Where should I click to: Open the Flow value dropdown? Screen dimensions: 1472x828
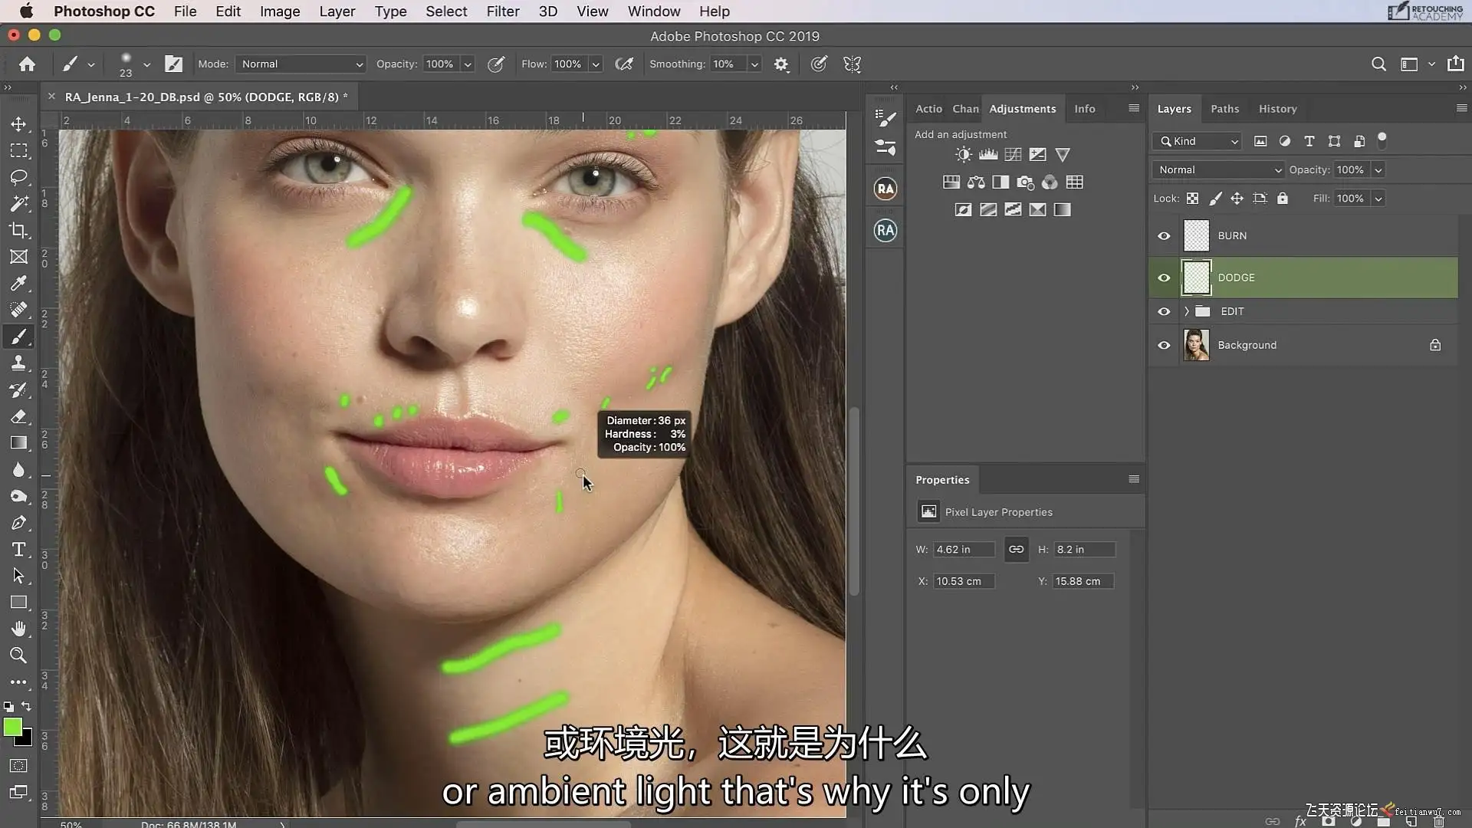click(596, 64)
